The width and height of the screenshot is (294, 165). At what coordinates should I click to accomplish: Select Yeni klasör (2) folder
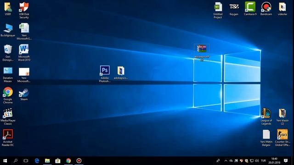pyautogui.click(x=283, y=116)
